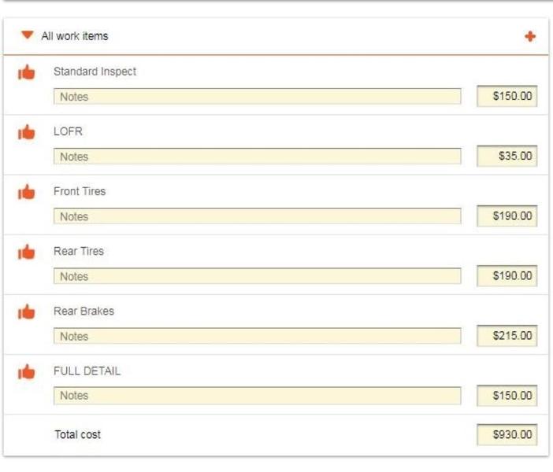Add a new work item with plus icon
The width and height of the screenshot is (553, 472).
click(x=529, y=36)
